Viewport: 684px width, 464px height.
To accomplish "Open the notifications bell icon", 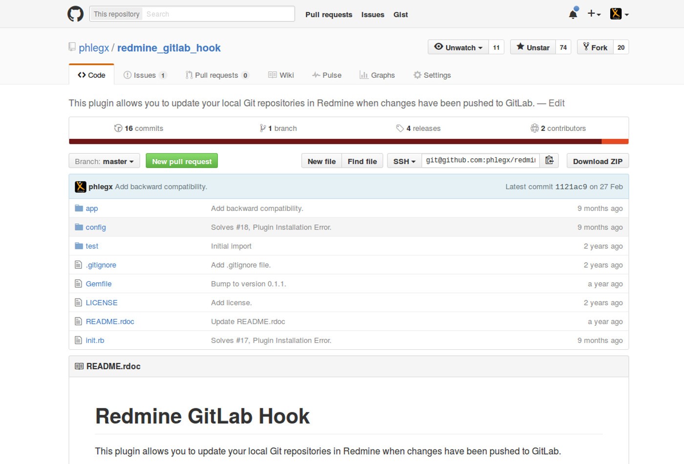I will click(573, 14).
